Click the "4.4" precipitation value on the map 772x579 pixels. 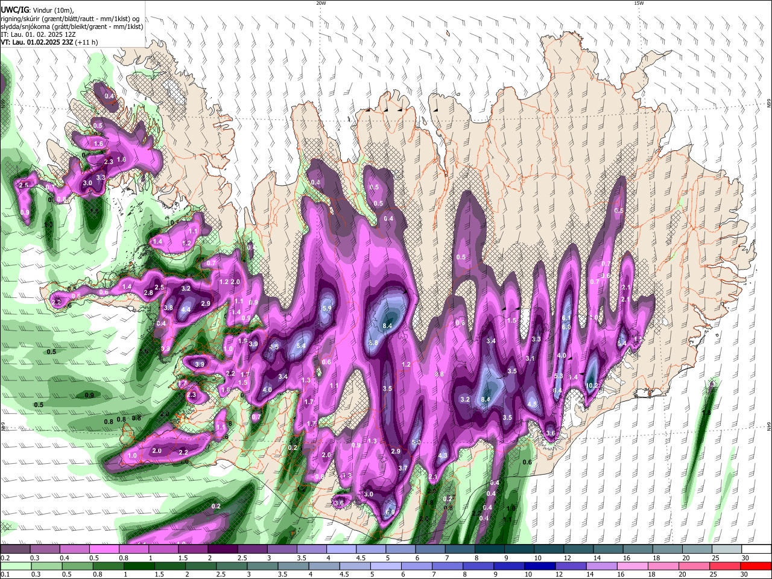coord(186,309)
